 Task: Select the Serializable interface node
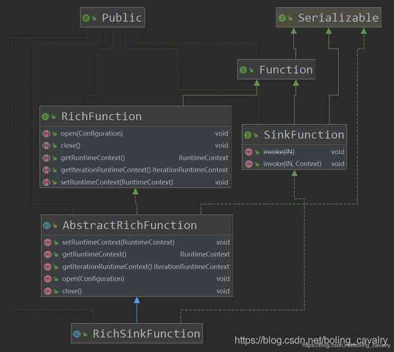(x=329, y=18)
